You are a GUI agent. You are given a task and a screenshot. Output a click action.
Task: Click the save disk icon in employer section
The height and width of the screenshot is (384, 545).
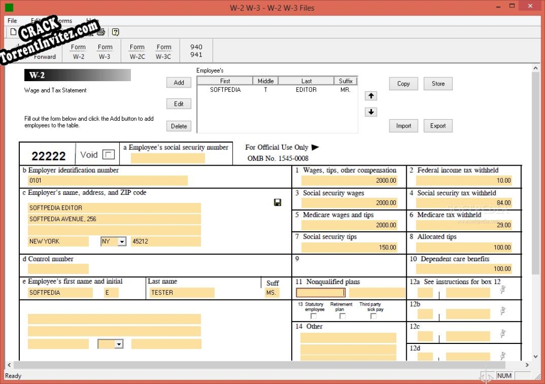[x=277, y=203]
